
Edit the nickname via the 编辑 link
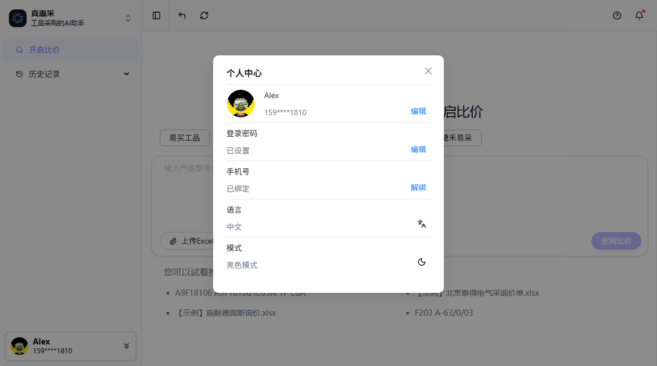(418, 111)
